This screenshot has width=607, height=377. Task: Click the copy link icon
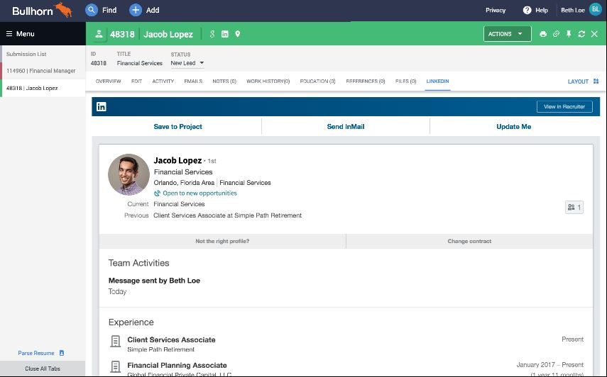(556, 34)
